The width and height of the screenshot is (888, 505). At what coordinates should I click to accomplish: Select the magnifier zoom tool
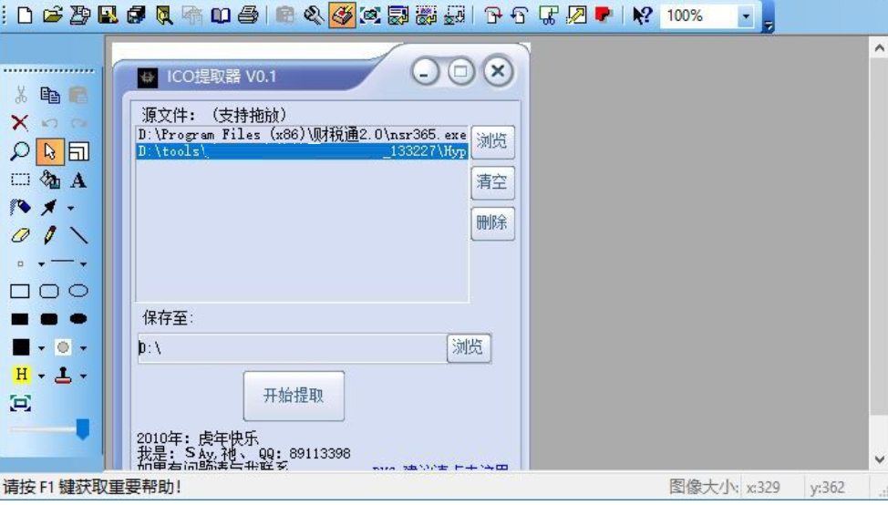20,151
